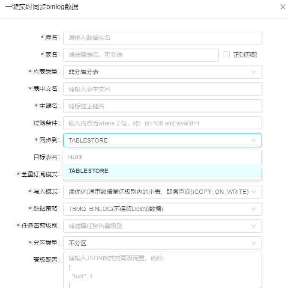Focus the 表中文名 input field
Image resolution: width=288 pixels, height=288 pixels.
pyautogui.click(x=162, y=89)
